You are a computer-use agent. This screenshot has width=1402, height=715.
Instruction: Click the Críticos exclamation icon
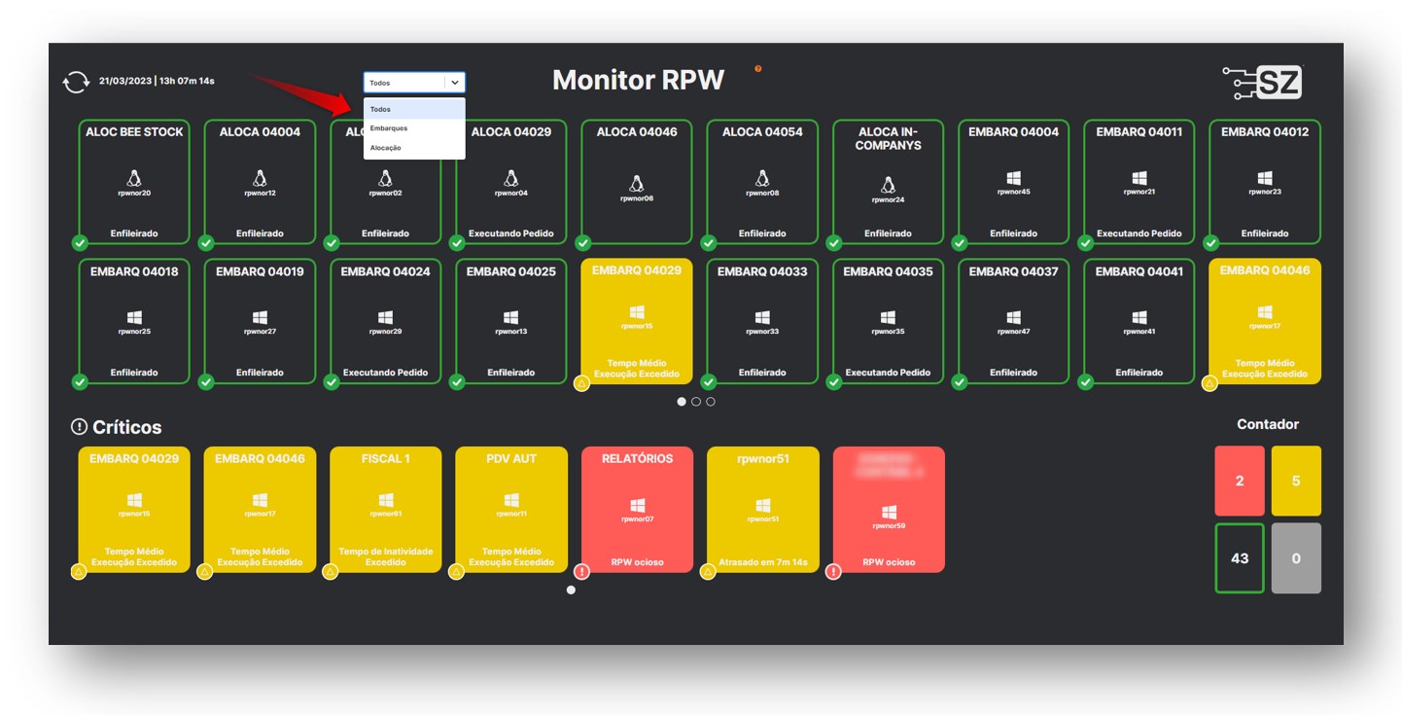tap(79, 427)
